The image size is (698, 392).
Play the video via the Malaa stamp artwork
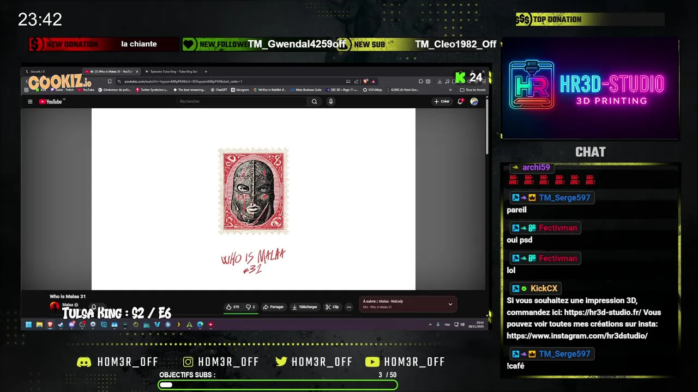253,191
